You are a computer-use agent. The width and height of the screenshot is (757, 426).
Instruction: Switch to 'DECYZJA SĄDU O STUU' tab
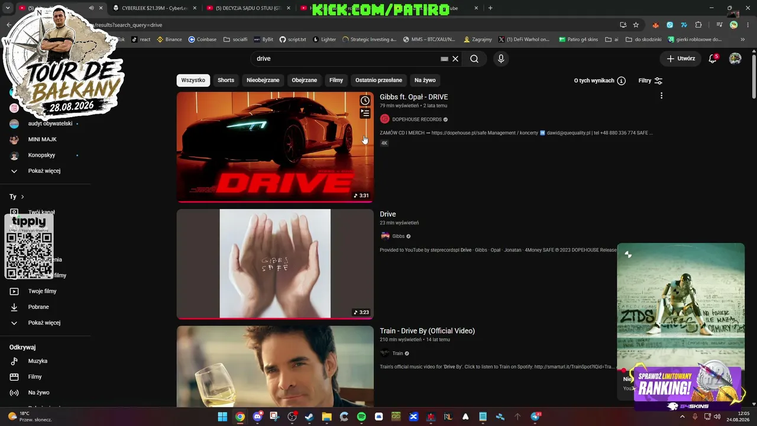[x=248, y=8]
